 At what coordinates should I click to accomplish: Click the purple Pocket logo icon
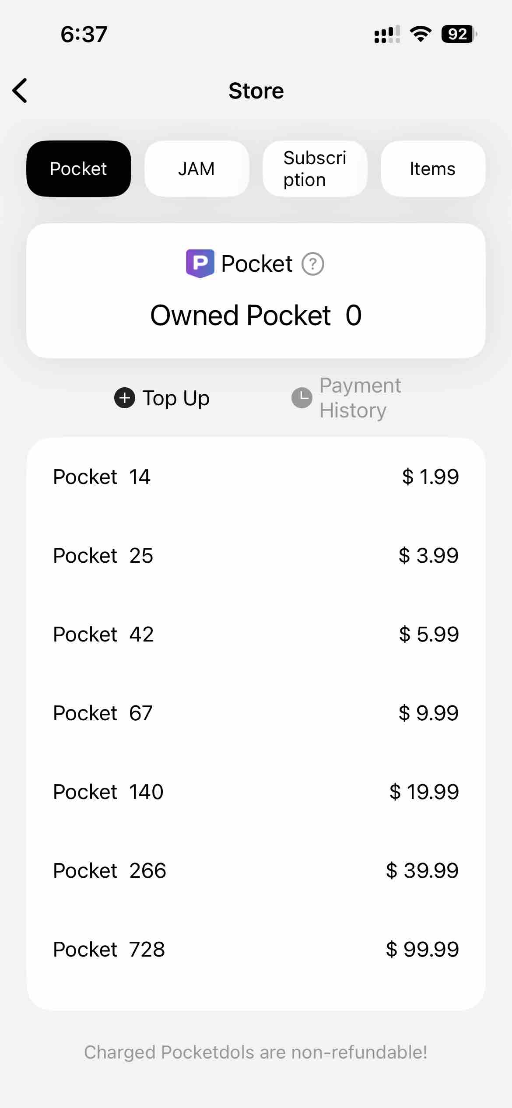tap(200, 263)
